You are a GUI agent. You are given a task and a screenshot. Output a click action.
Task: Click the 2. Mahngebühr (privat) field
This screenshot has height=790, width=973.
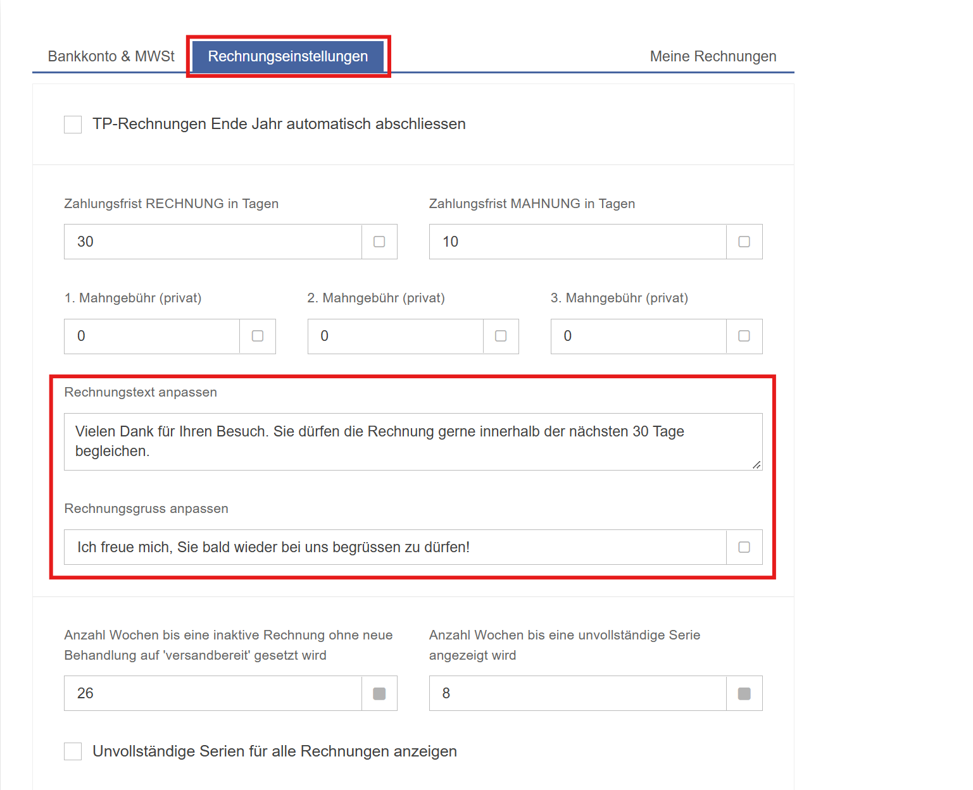(396, 336)
